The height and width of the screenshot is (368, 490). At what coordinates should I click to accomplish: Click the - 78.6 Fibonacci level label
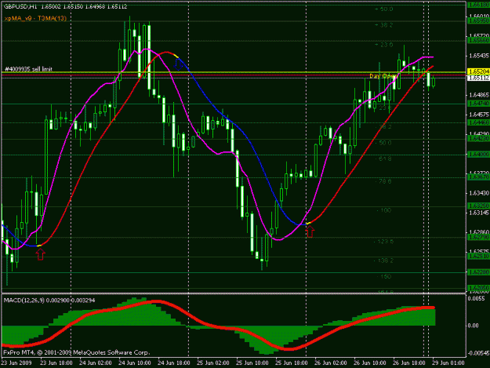(383, 181)
